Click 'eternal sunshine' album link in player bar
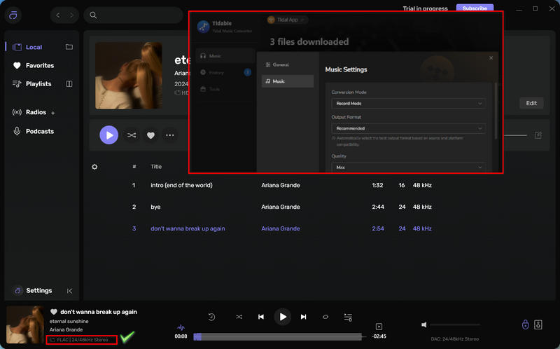This screenshot has height=349, width=560. tap(69, 321)
